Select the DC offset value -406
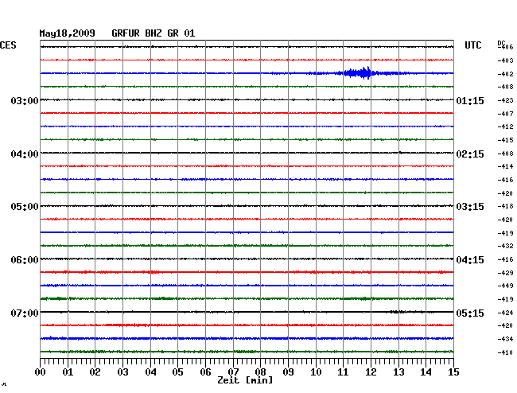Image resolution: width=517 pixels, height=393 pixels. point(505,47)
